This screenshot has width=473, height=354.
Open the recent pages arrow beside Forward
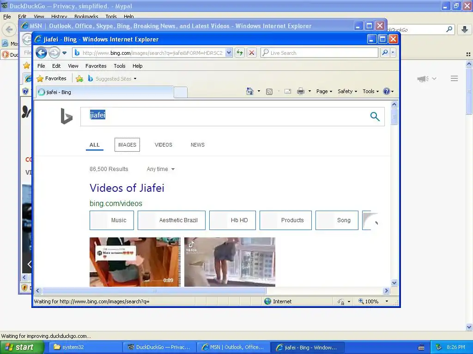point(64,53)
